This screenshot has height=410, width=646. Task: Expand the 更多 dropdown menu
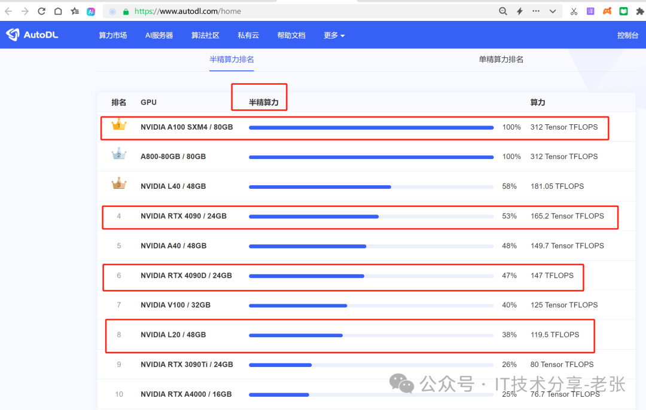click(x=334, y=35)
